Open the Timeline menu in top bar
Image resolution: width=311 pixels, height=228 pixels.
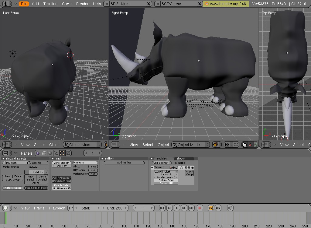pos(50,4)
